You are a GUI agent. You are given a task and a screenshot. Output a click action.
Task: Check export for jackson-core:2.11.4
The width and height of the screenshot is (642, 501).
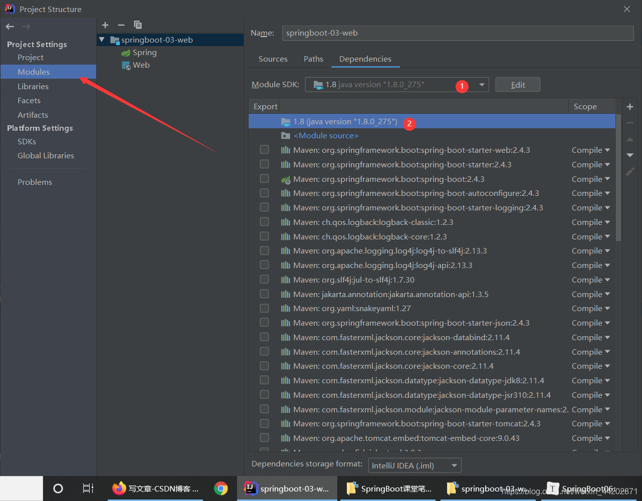point(265,366)
